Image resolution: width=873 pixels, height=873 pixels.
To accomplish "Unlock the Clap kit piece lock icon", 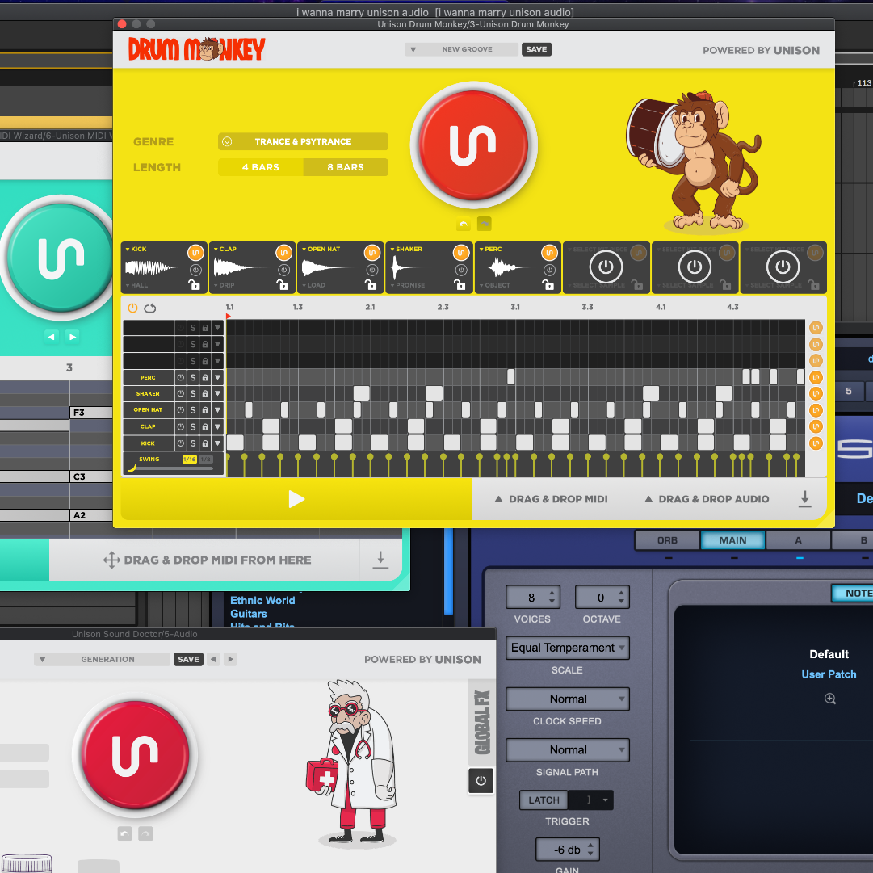I will point(283,285).
